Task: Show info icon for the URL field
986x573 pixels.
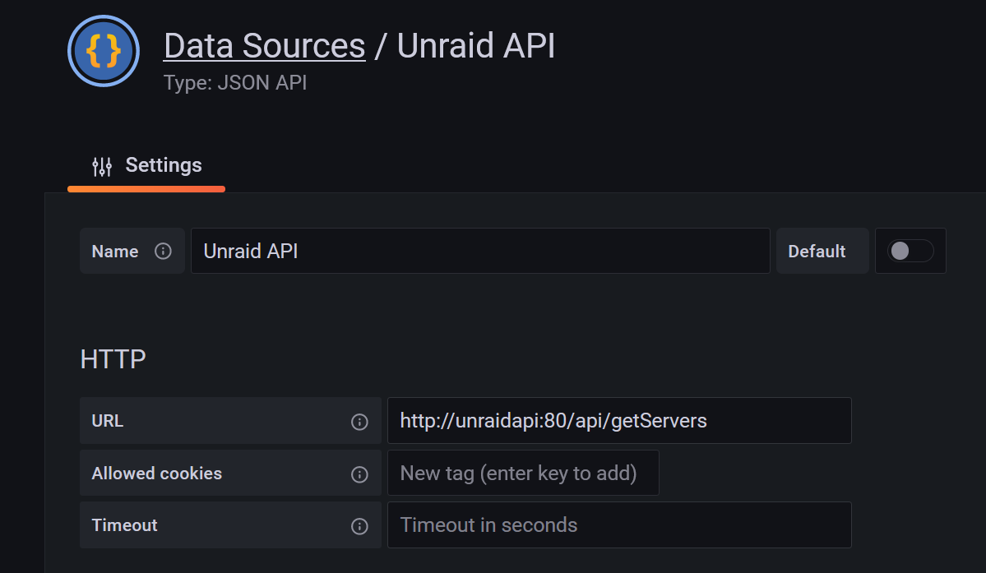Action: pos(359,422)
